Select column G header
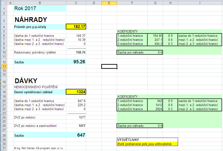This screenshot has height=151, width=223. coord(155,3)
